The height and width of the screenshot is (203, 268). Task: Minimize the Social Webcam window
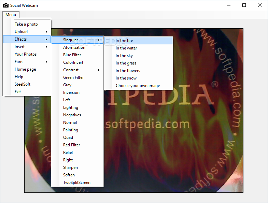click(x=229, y=5)
